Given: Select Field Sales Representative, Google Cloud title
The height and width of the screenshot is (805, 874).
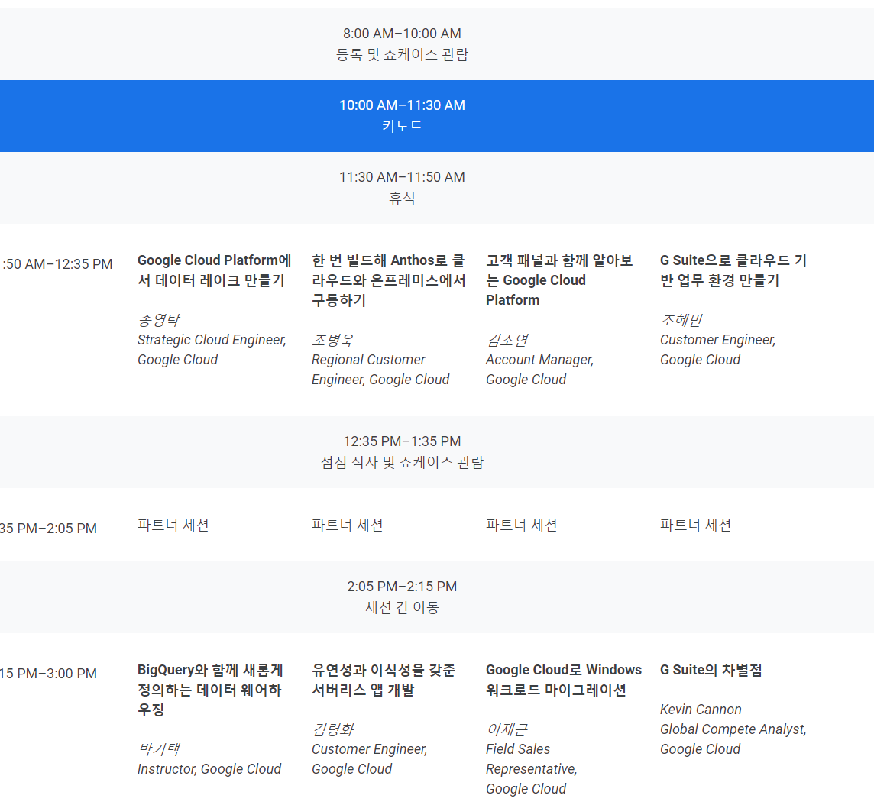Looking at the screenshot, I should click(x=532, y=769).
